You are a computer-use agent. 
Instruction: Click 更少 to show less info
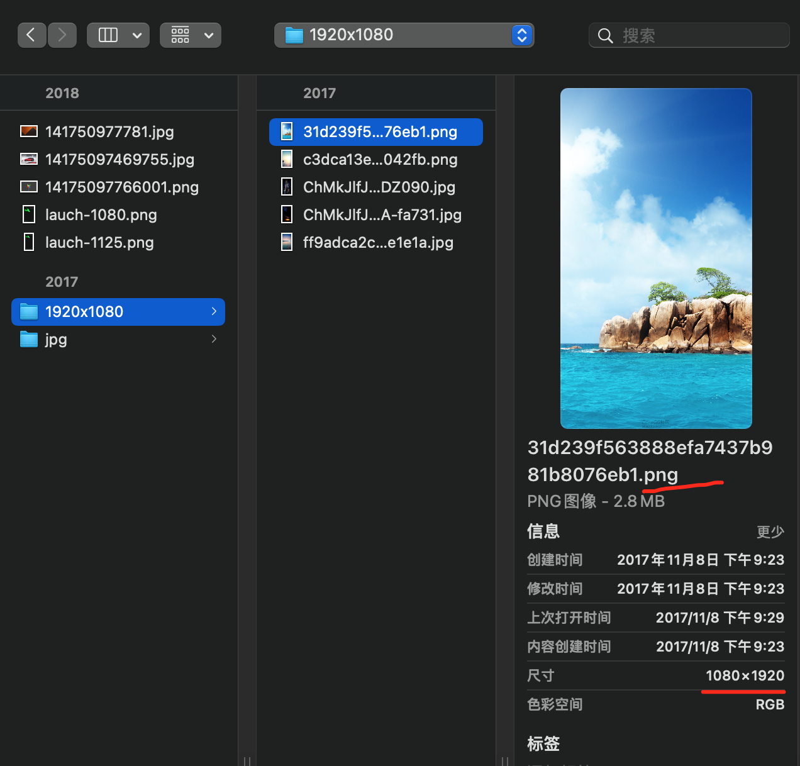click(x=770, y=532)
